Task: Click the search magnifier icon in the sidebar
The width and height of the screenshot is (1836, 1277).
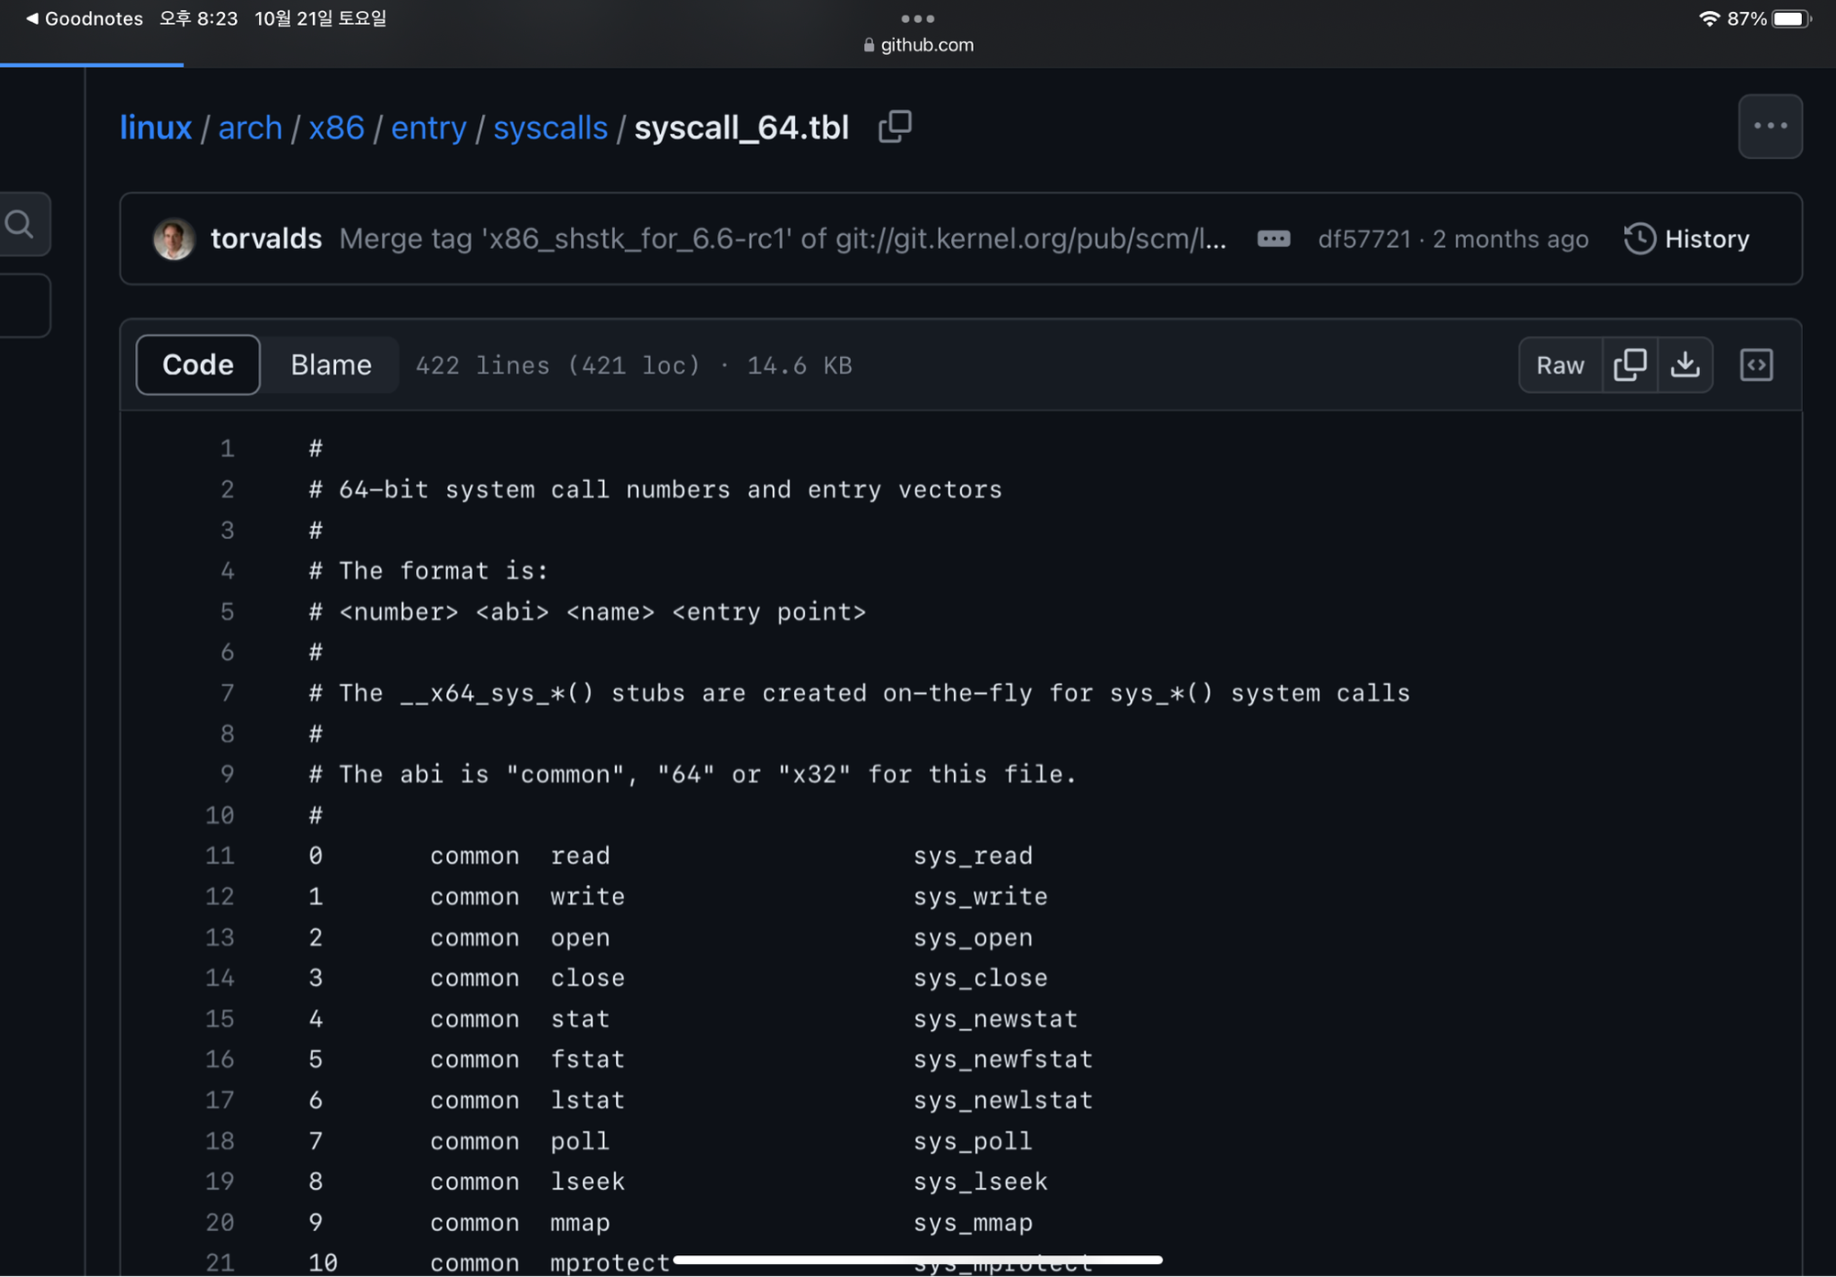Action: pyautogui.click(x=20, y=224)
